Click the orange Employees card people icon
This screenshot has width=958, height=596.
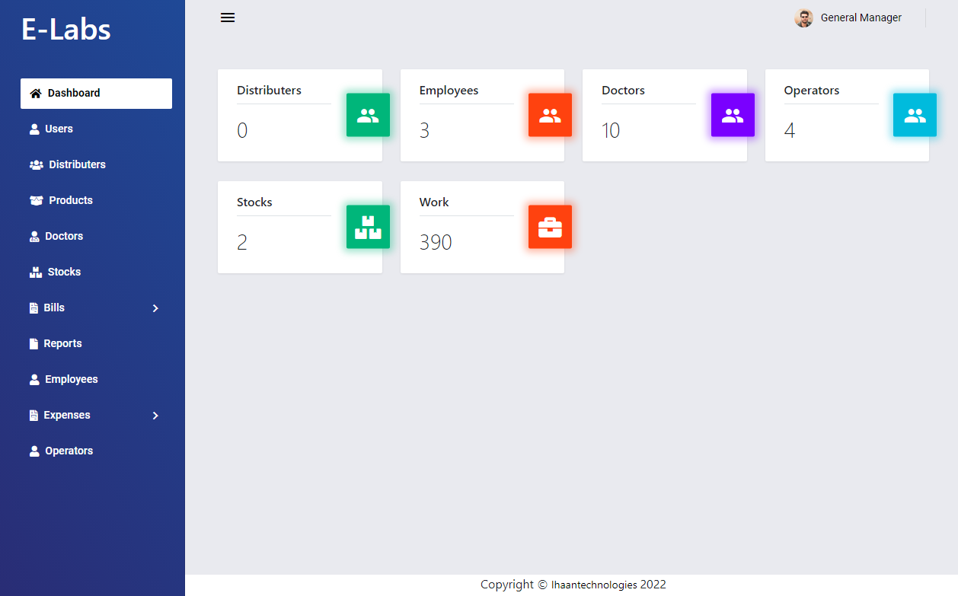[x=550, y=115]
